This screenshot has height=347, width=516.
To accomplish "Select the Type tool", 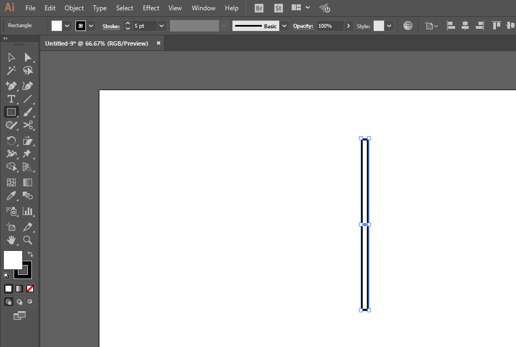I will pyautogui.click(x=11, y=99).
